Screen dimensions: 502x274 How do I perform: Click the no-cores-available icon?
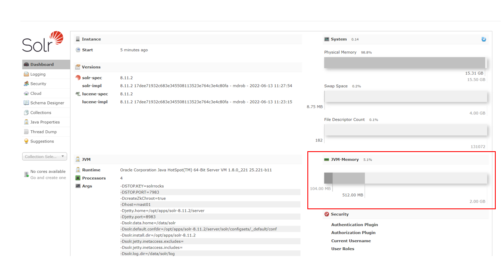tap(26, 174)
